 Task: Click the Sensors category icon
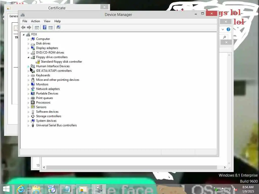point(33,107)
